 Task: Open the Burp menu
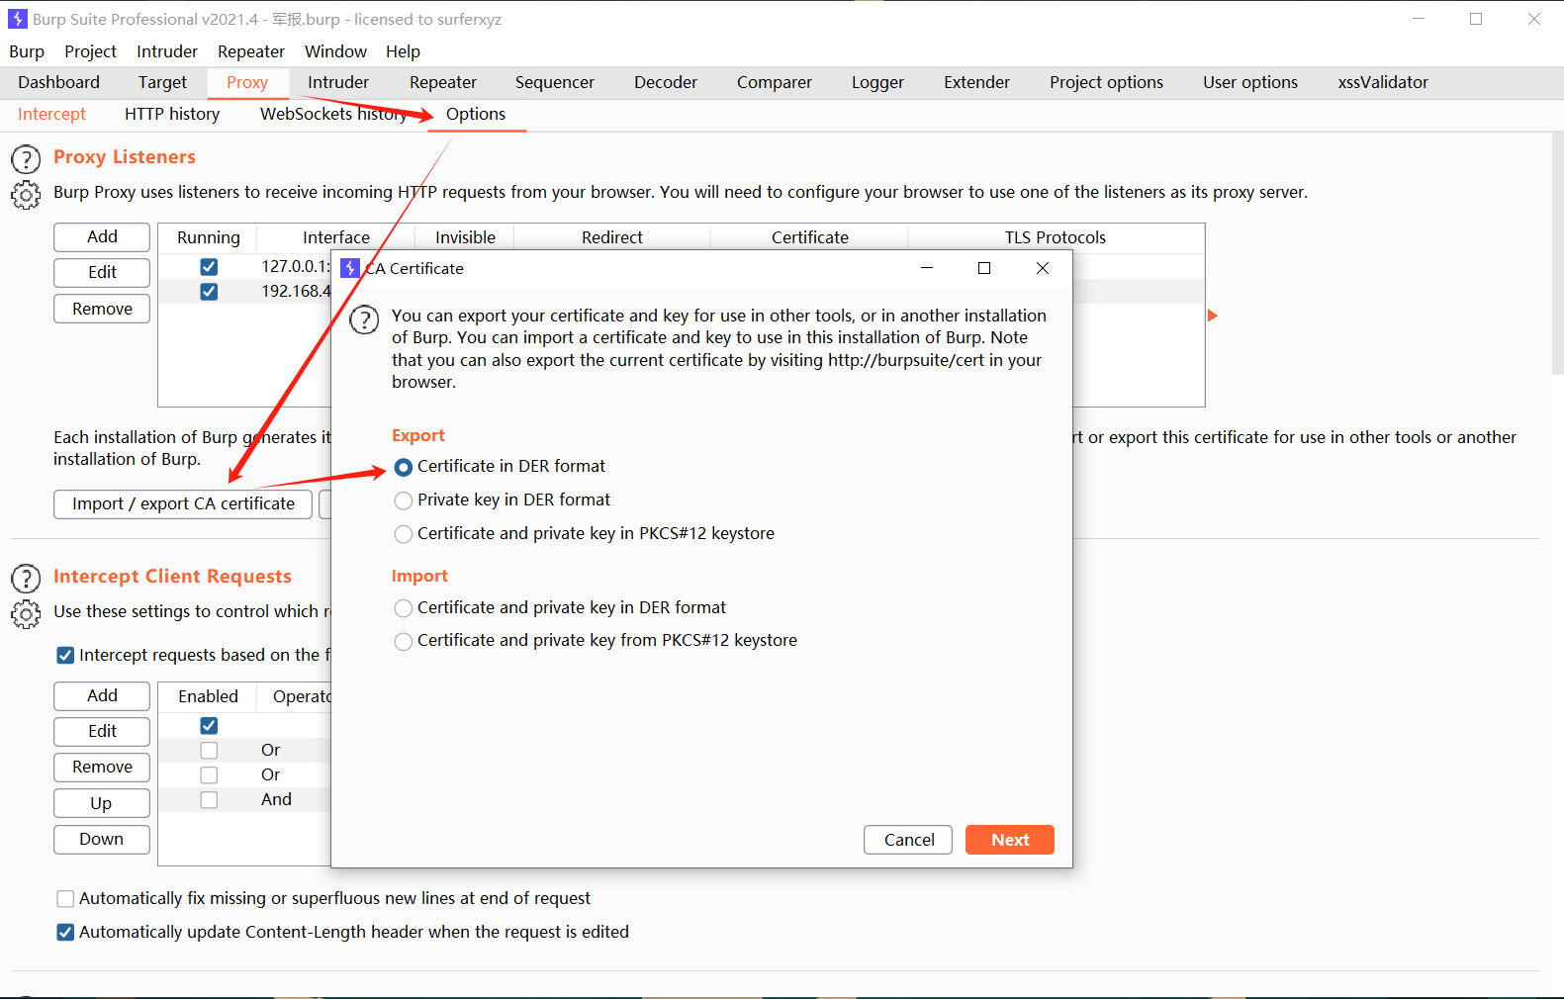coord(27,51)
